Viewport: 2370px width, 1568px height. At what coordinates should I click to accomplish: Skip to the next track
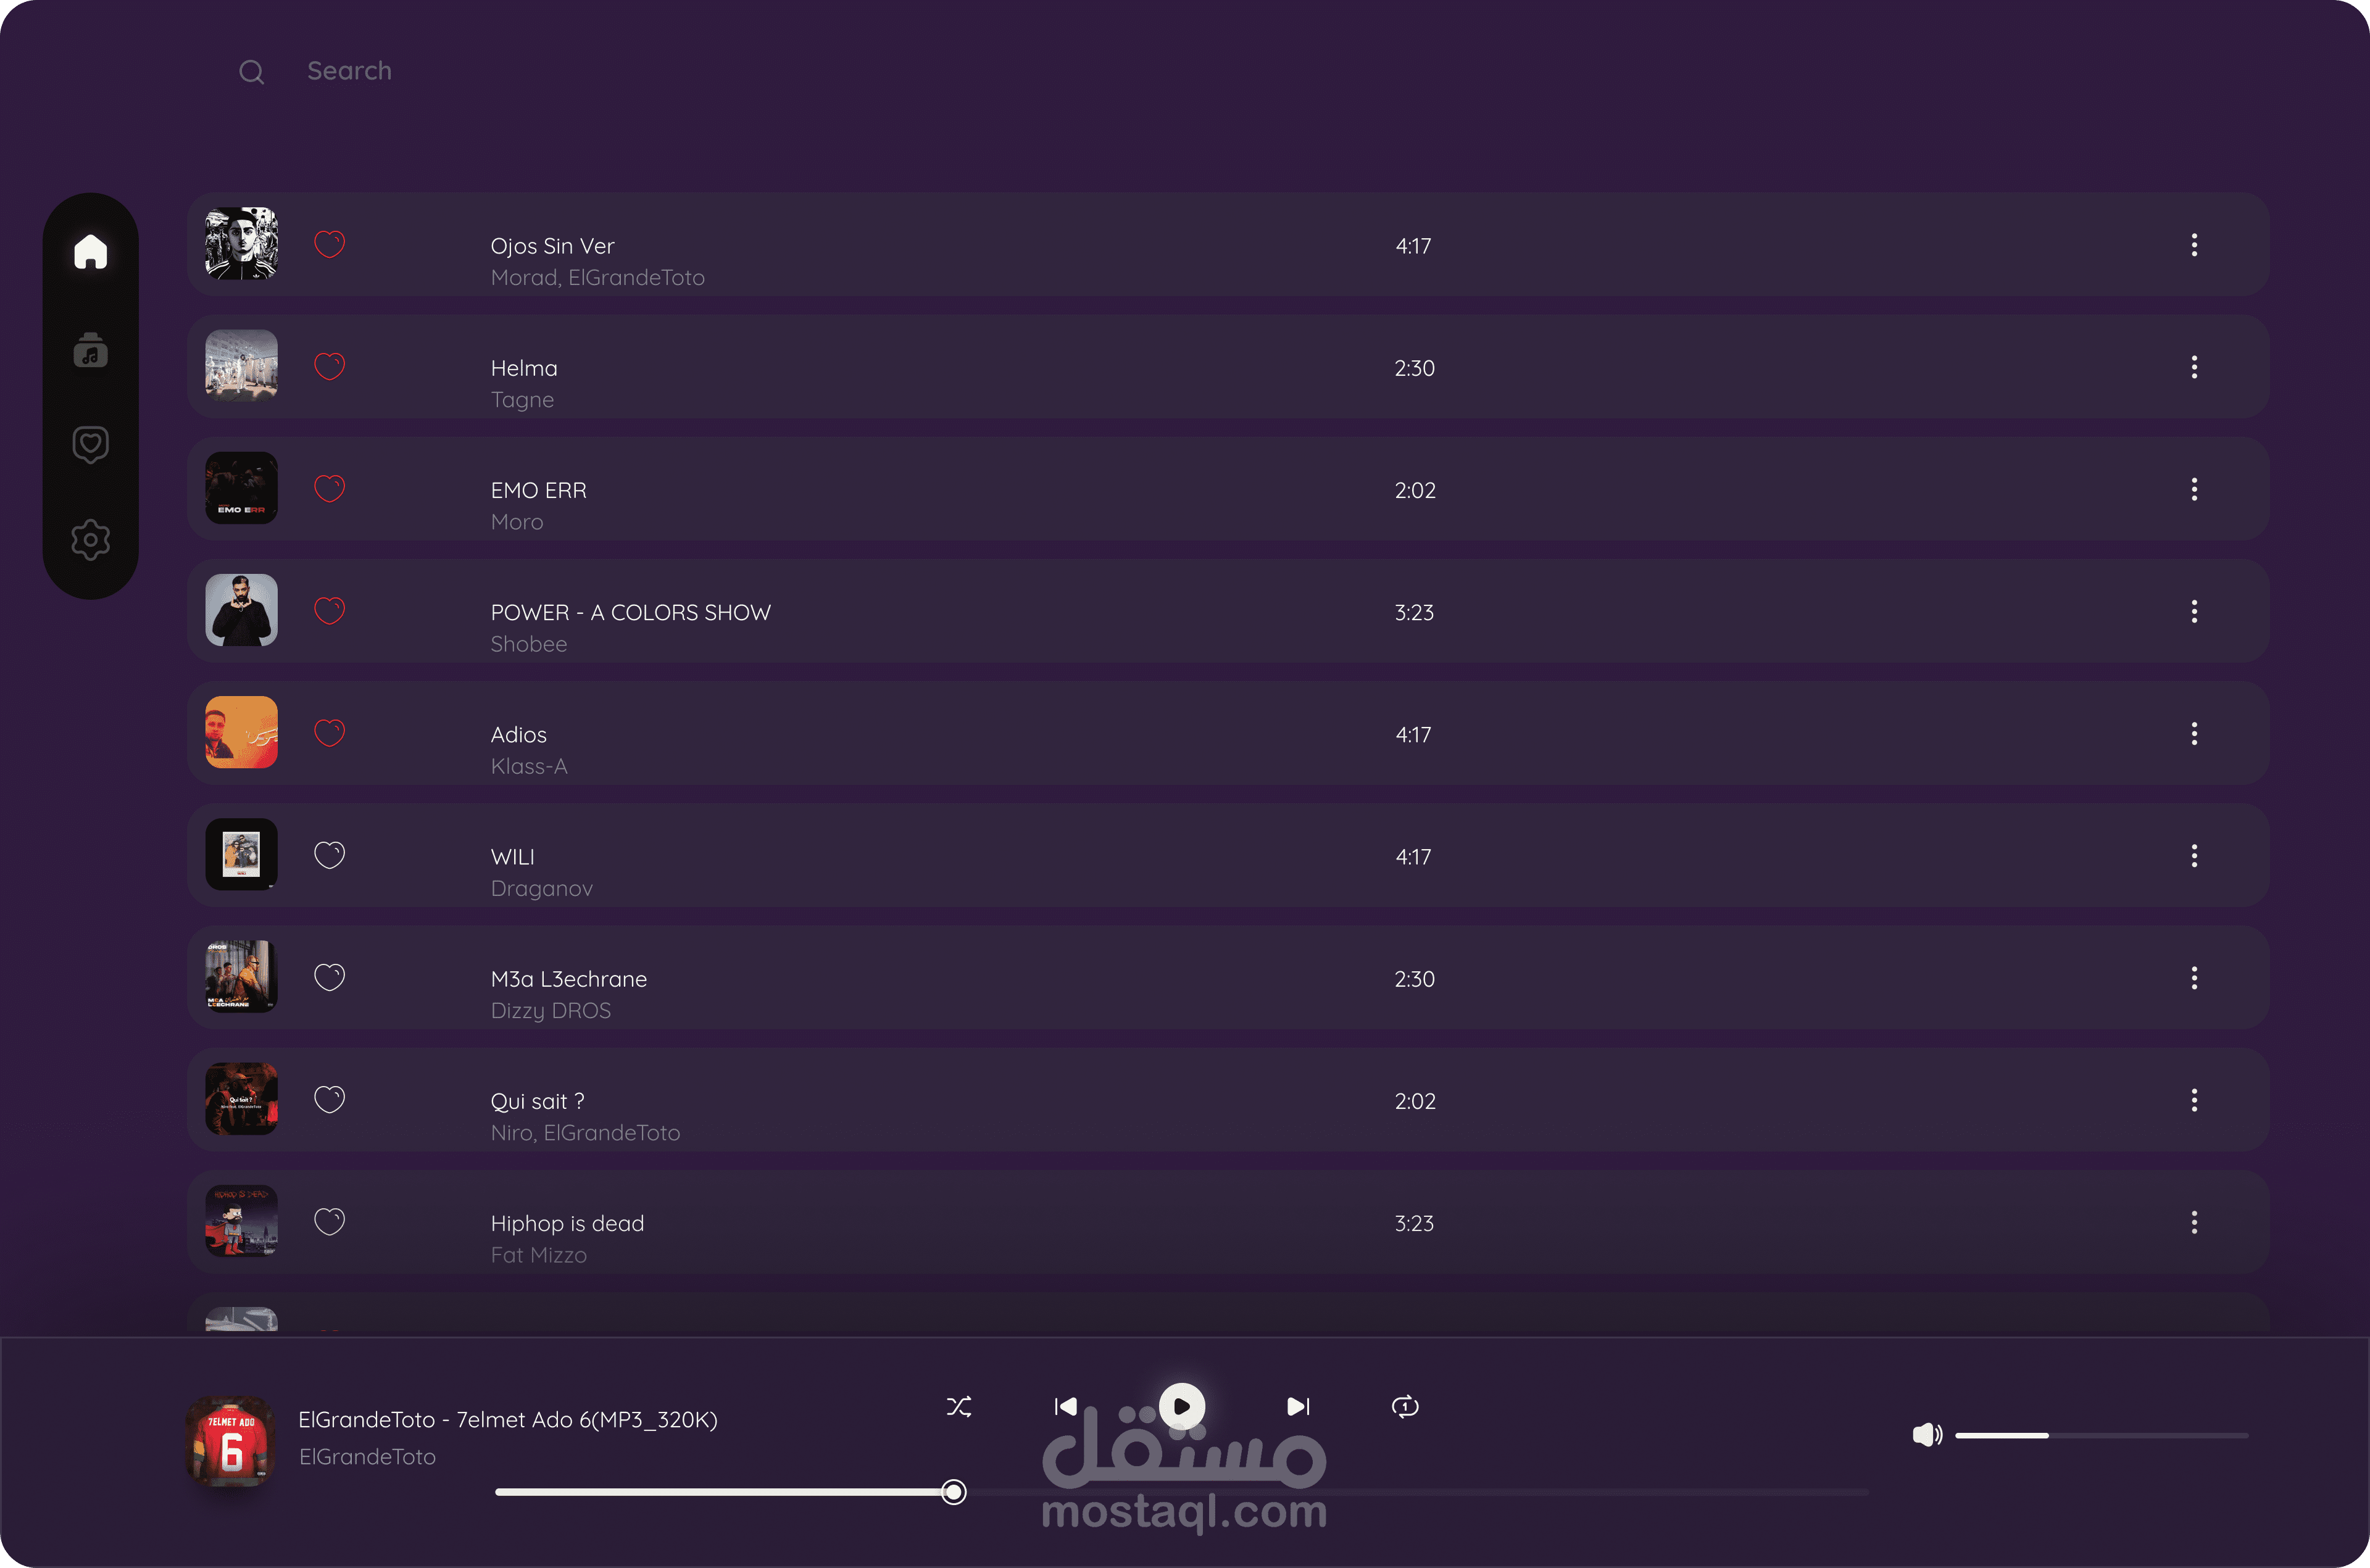point(1297,1407)
